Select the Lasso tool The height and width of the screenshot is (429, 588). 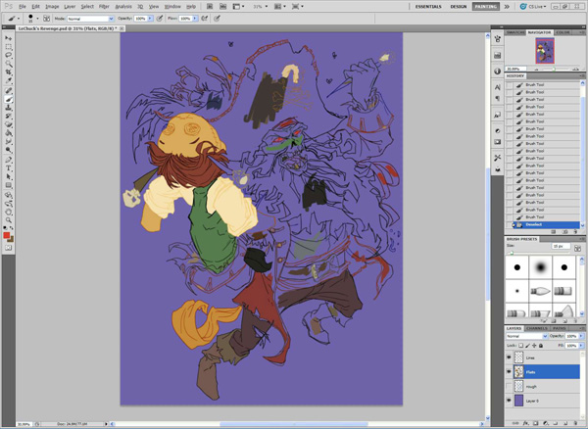click(8, 55)
